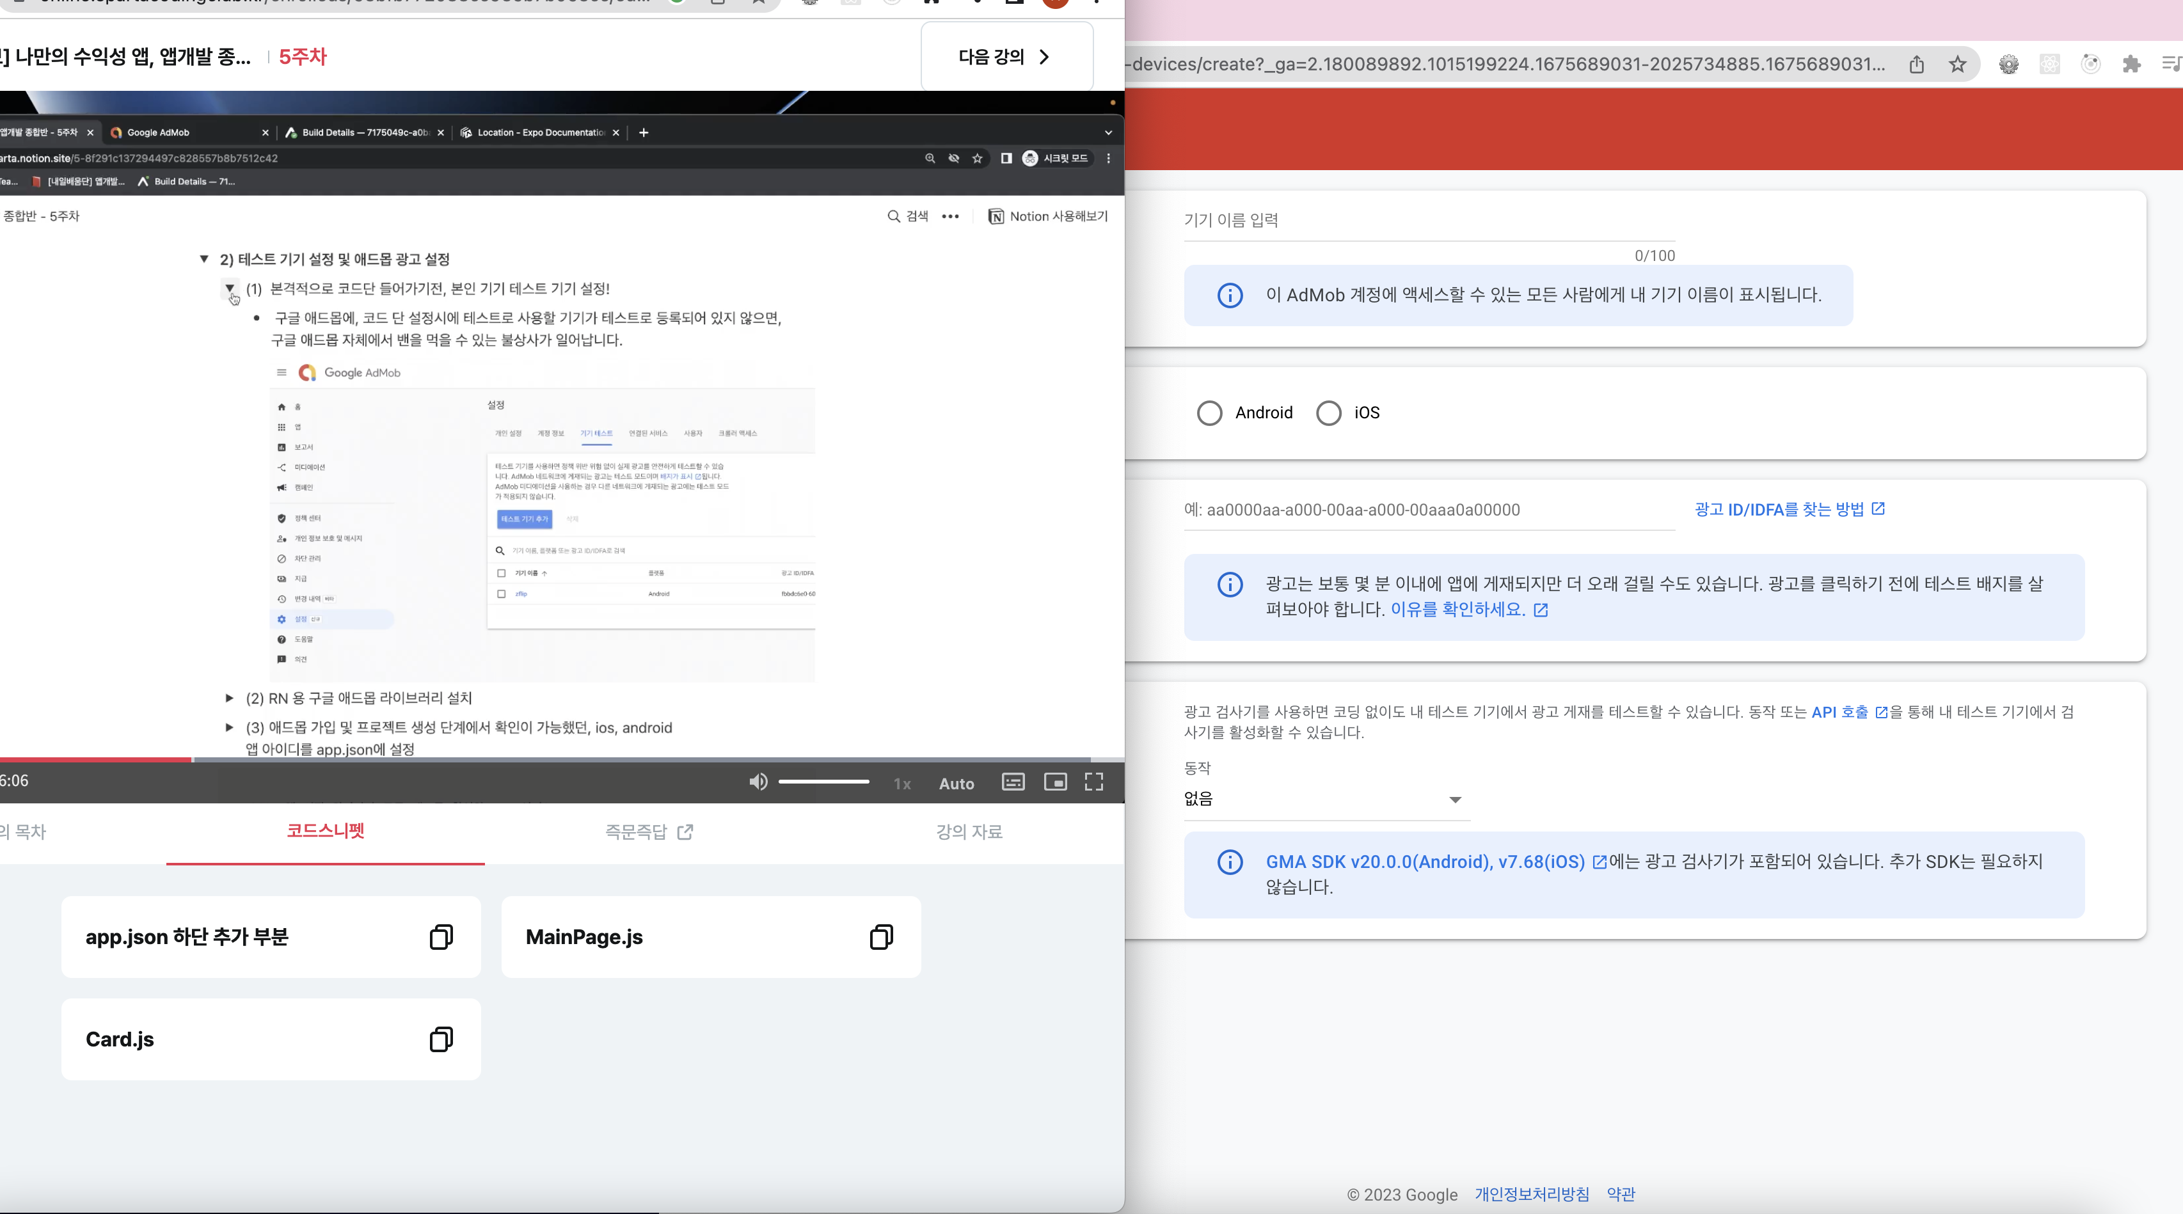
Task: Open the 즉문즉답 tab
Action: pyautogui.click(x=649, y=833)
